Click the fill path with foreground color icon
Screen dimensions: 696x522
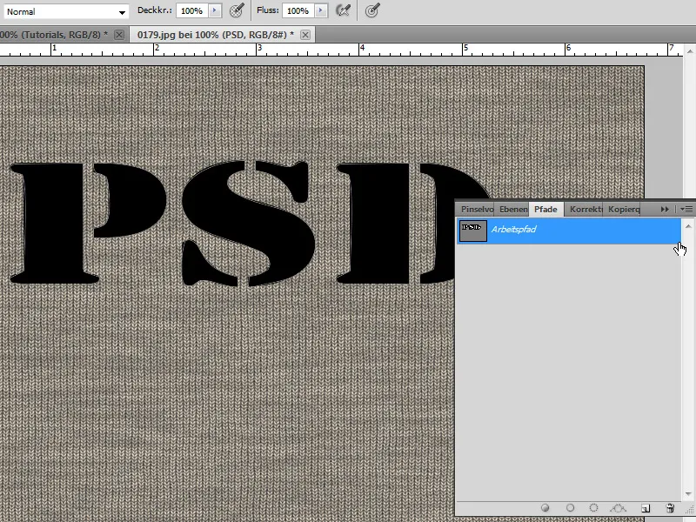(545, 507)
